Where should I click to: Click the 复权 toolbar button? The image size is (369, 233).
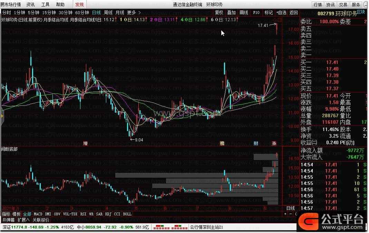click(x=219, y=12)
